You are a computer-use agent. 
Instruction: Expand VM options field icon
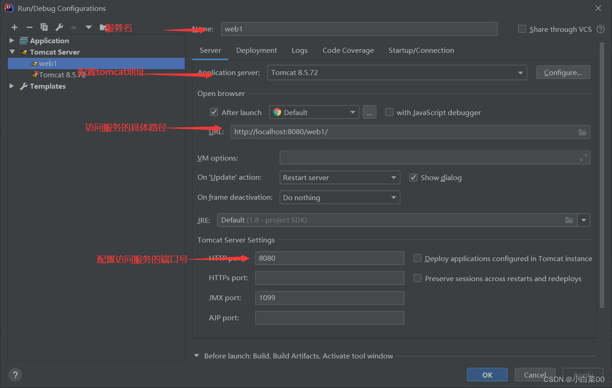(x=583, y=158)
